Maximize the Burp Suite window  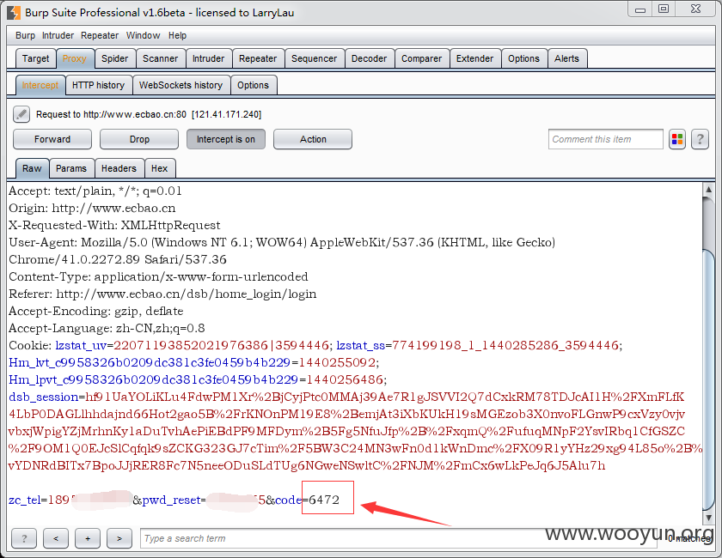point(664,9)
